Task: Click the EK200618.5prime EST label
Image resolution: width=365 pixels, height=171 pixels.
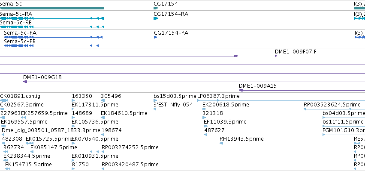Action: (226, 105)
